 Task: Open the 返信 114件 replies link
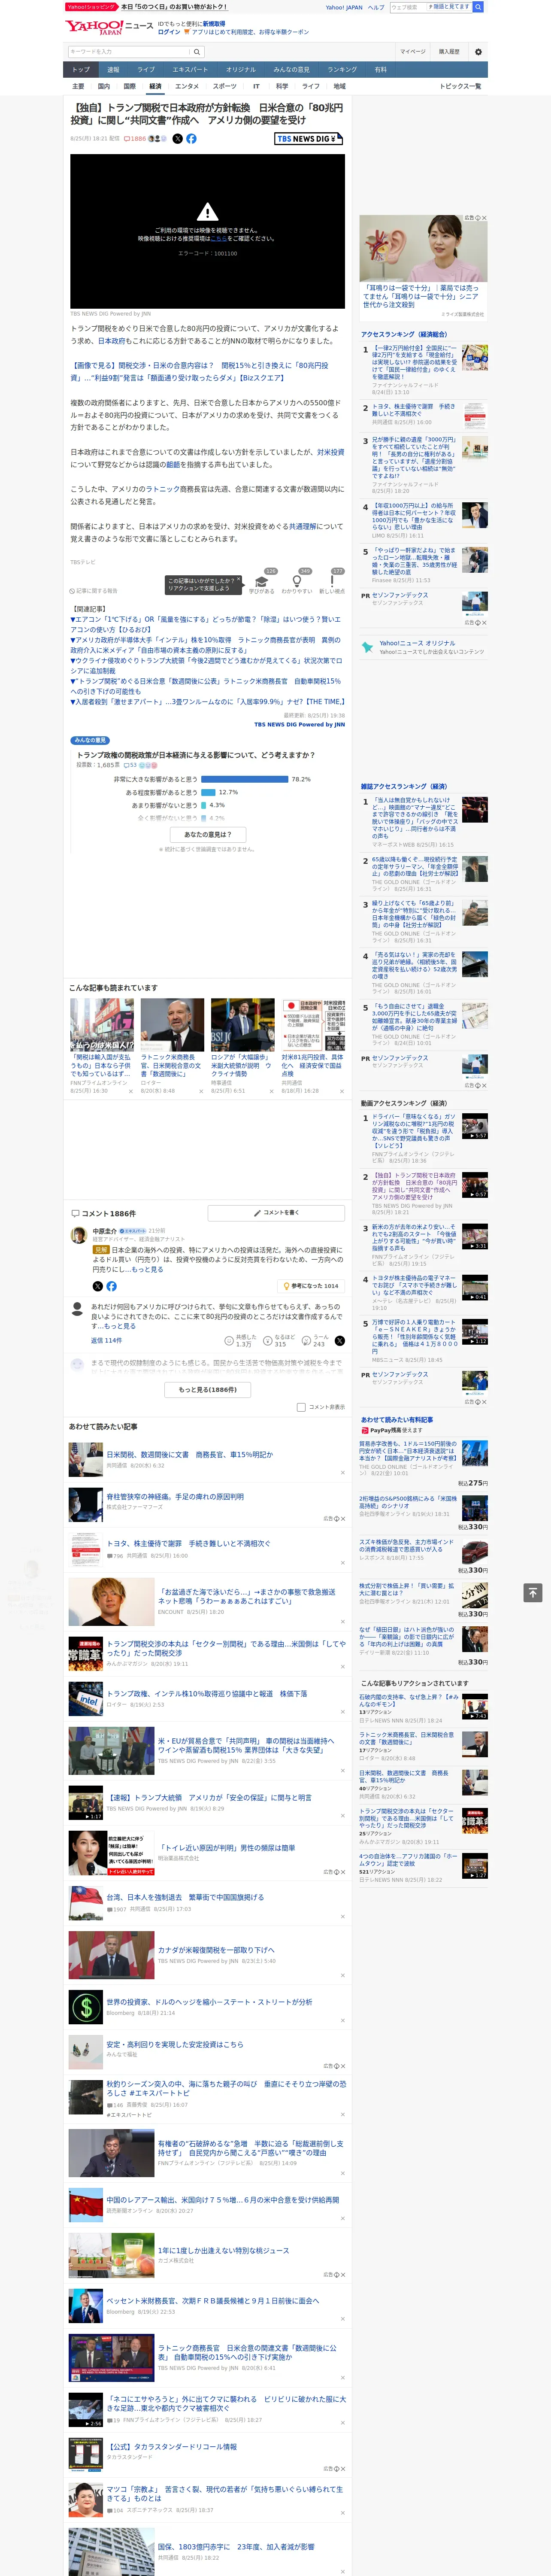coord(106,1340)
